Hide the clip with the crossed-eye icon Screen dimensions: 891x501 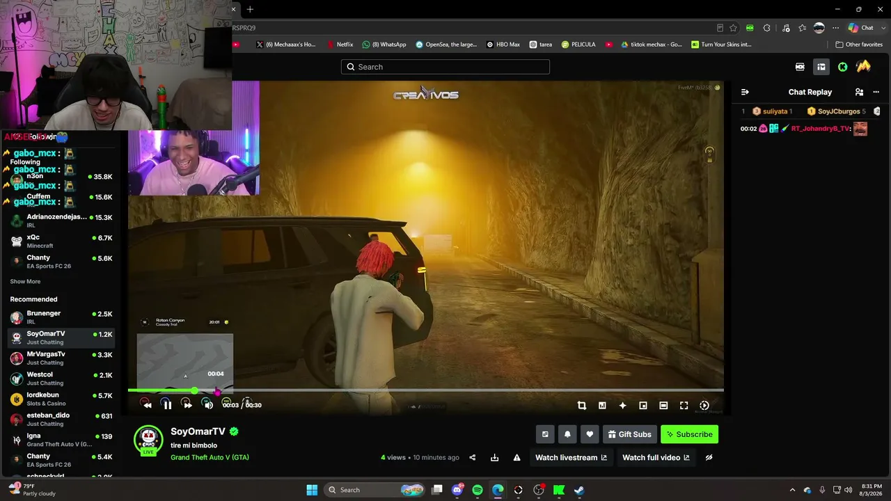[x=709, y=457]
